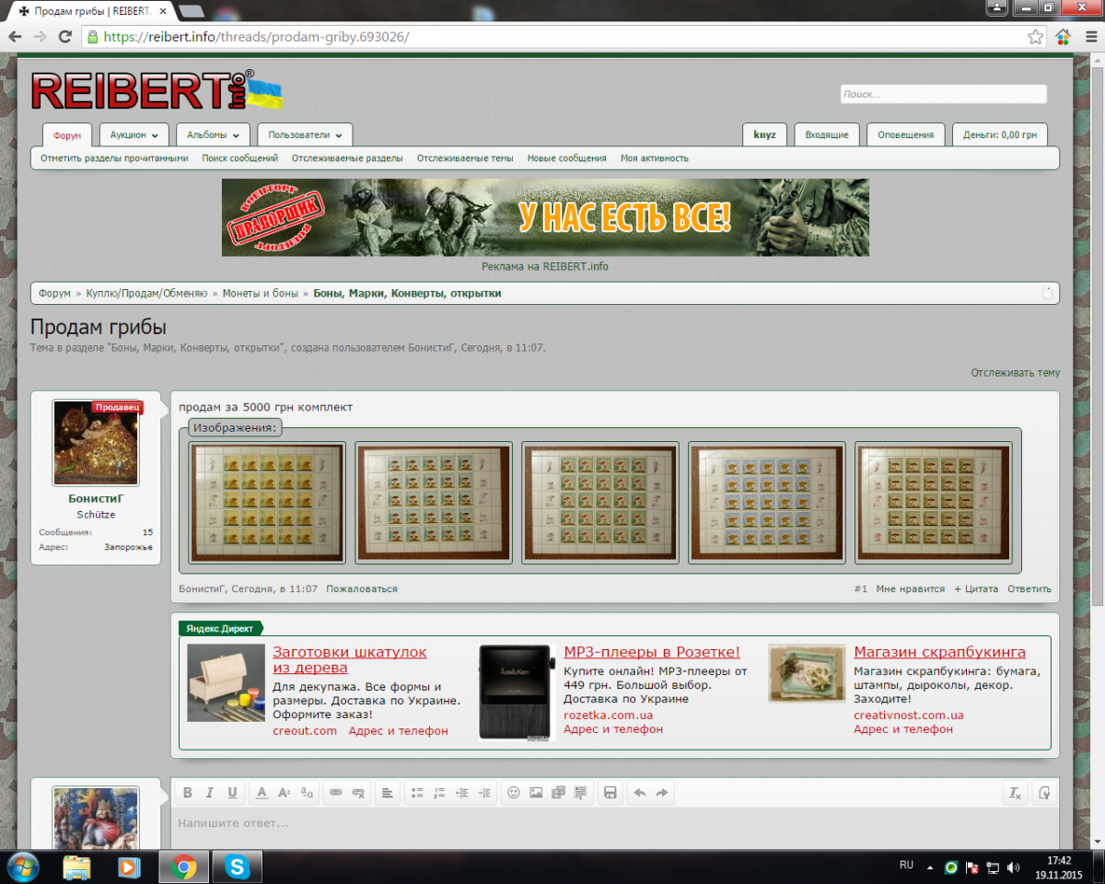
Task: Reload the page in Chrome
Action: click(x=64, y=37)
